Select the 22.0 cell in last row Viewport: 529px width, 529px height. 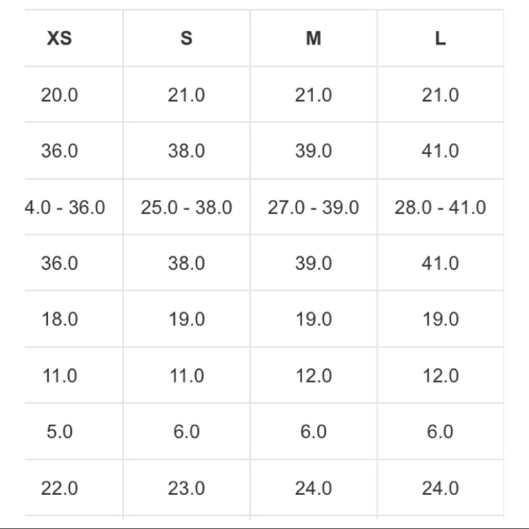click(59, 488)
